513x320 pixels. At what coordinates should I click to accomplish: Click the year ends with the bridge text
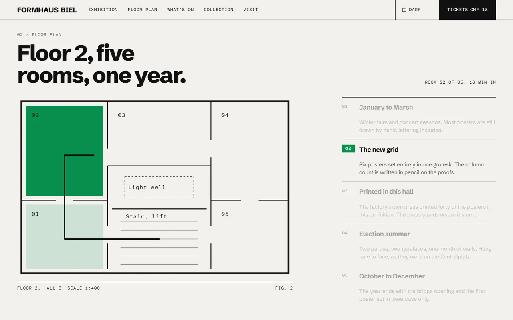tap(422, 295)
